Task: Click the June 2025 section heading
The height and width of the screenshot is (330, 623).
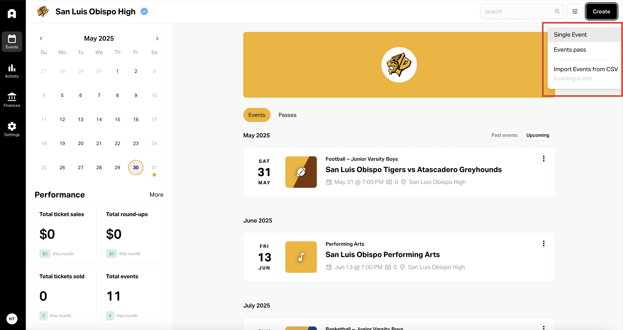Action: [x=258, y=220]
